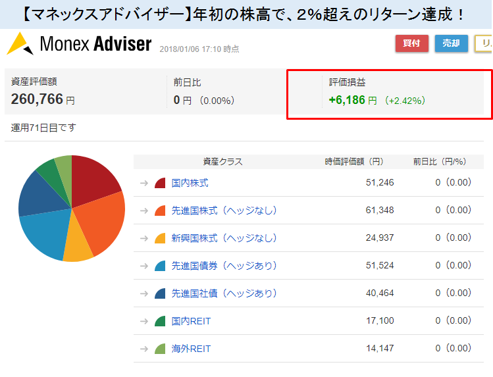Expand the 先進国債券 row arrow
Viewport: 493px width, 377px height.
[144, 266]
